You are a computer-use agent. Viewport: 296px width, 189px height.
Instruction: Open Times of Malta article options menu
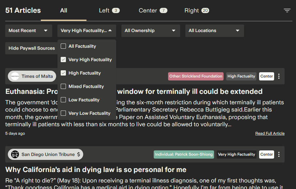[x=279, y=76]
